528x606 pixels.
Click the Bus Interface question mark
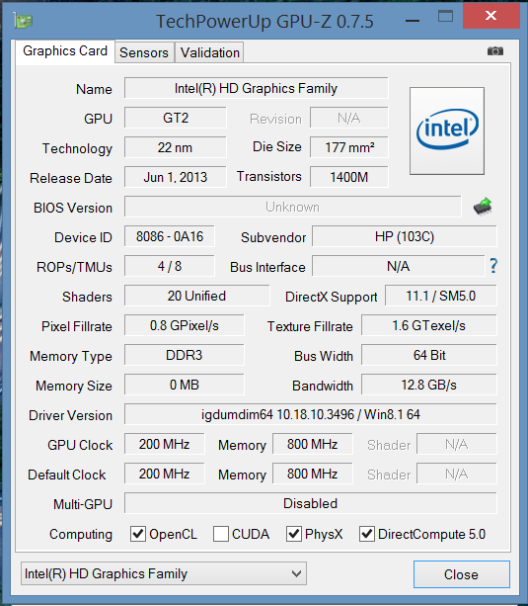[x=493, y=266]
